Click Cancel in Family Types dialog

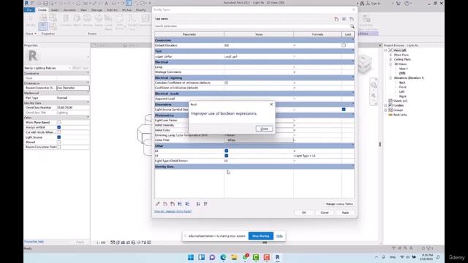pos(325,213)
